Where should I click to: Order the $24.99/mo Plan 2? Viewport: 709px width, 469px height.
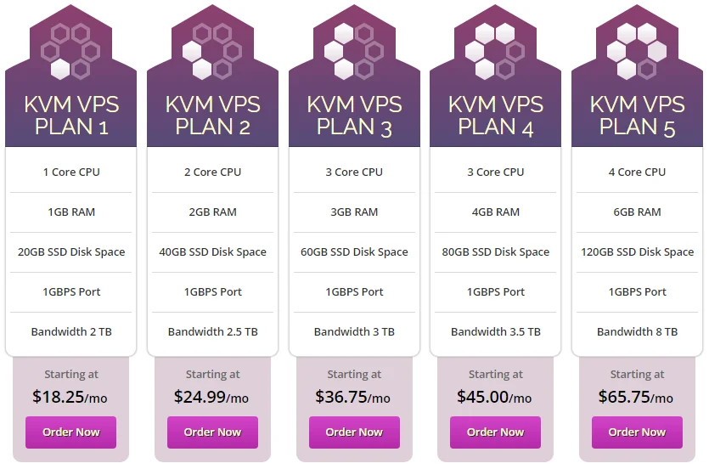pos(212,432)
